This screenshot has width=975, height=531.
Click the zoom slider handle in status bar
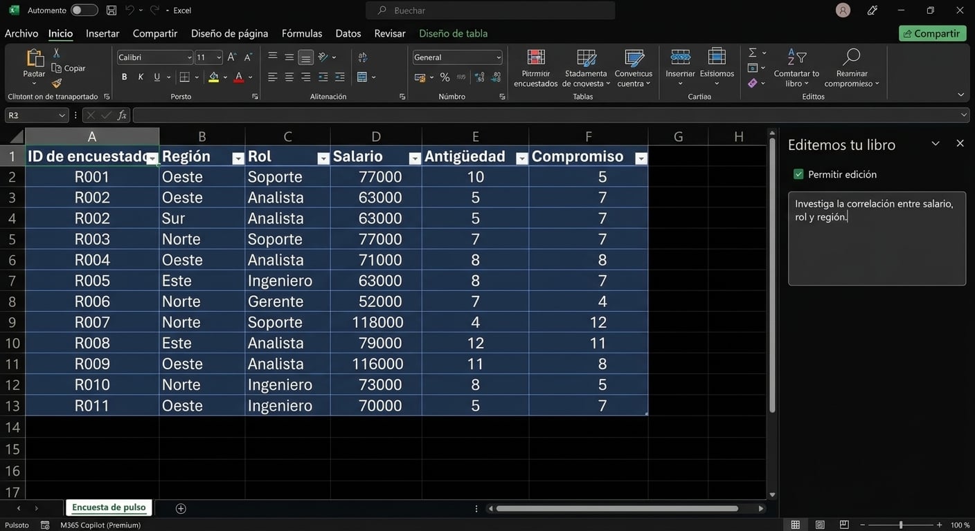(901, 525)
